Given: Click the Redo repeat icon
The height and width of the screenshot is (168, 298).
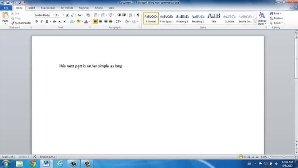Looking at the screenshot, I should coord(20,2).
